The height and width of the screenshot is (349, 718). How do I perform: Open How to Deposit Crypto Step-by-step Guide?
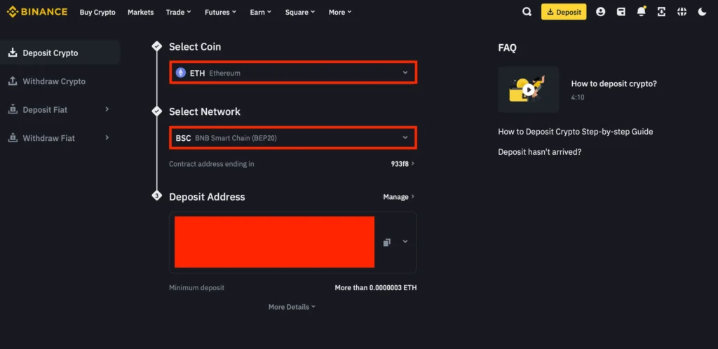(576, 132)
